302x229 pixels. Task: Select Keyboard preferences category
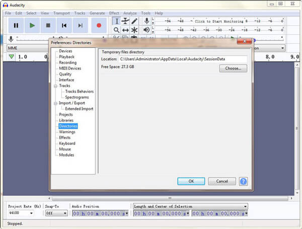pyautogui.click(x=67, y=143)
